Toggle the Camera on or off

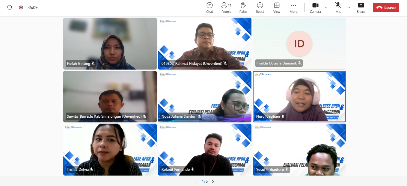315,7
